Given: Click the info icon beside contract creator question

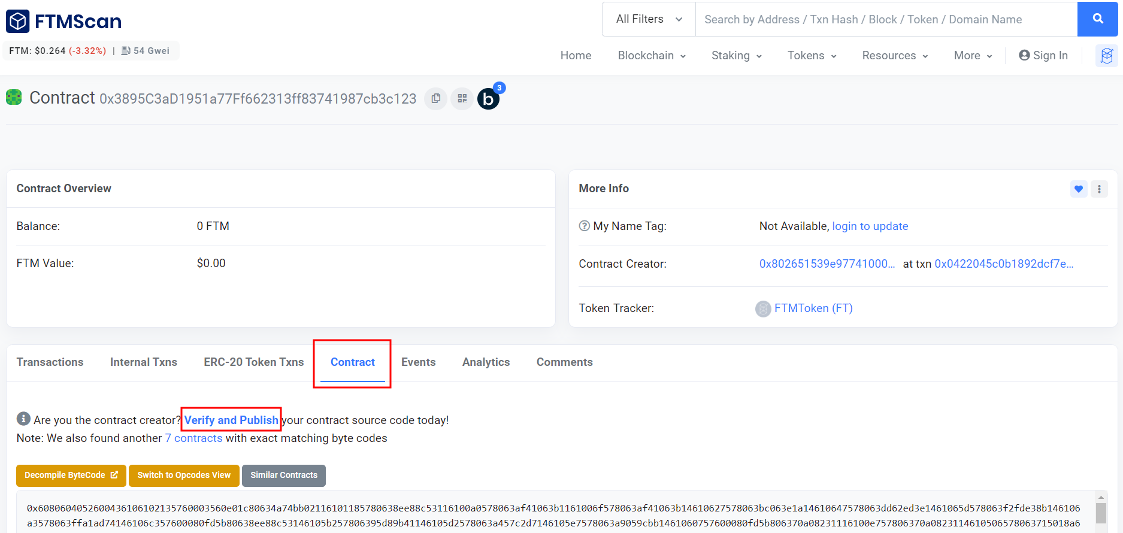Looking at the screenshot, I should point(23,419).
